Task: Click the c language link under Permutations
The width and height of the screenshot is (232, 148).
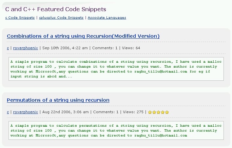Action: (x=8, y=112)
